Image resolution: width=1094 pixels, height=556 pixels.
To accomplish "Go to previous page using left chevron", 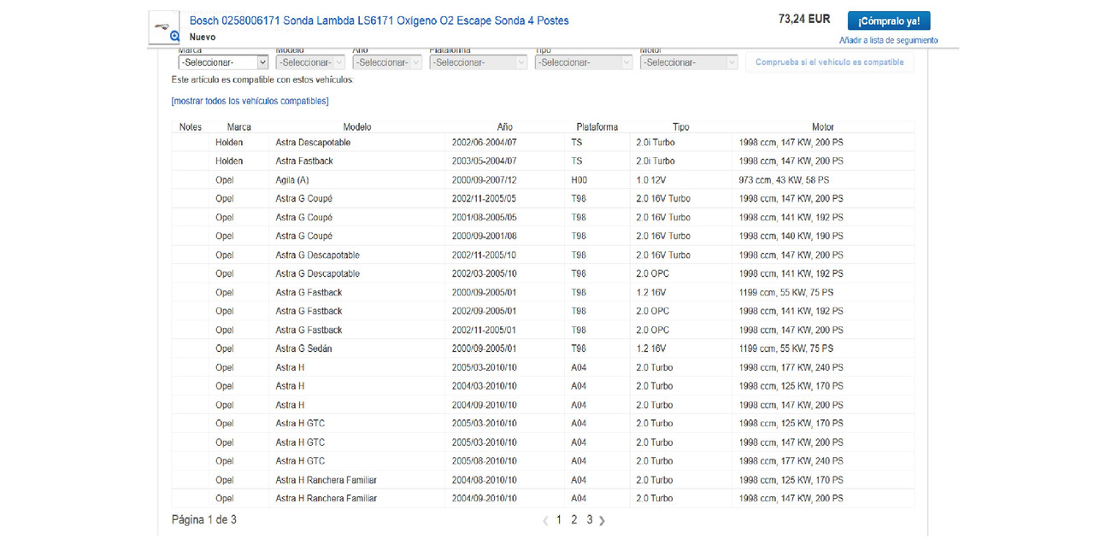I will pos(546,520).
